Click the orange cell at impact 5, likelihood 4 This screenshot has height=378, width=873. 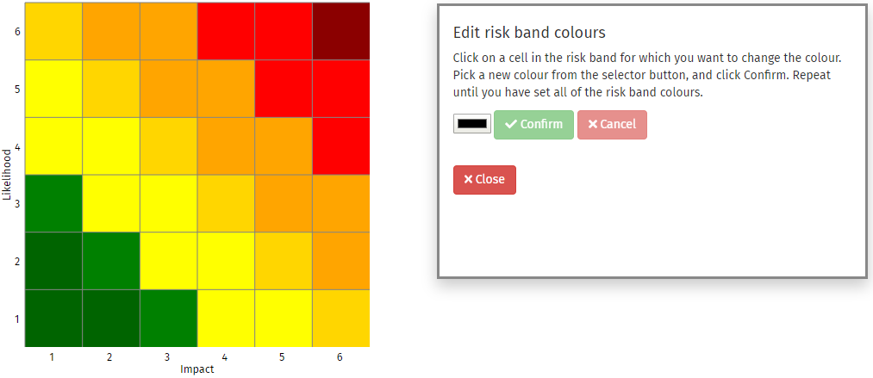click(284, 146)
